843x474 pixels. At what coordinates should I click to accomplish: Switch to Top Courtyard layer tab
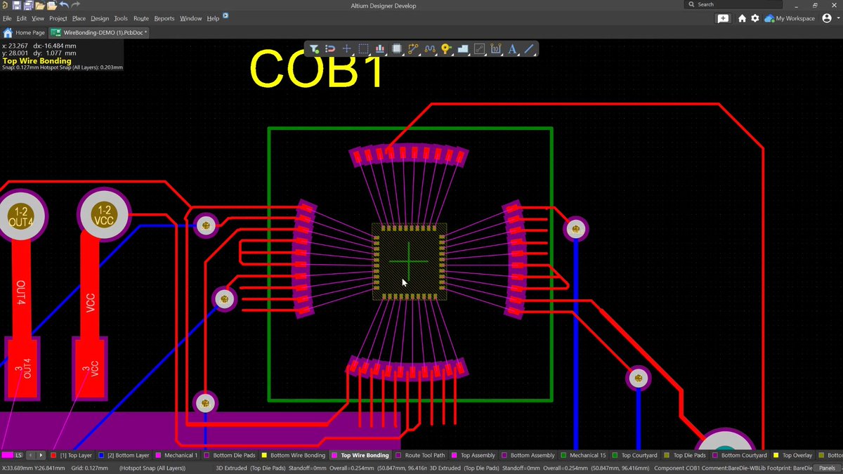click(634, 455)
